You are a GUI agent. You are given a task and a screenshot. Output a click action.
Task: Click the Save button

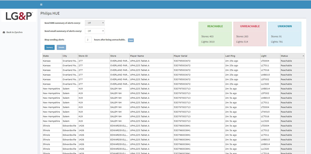point(131,40)
